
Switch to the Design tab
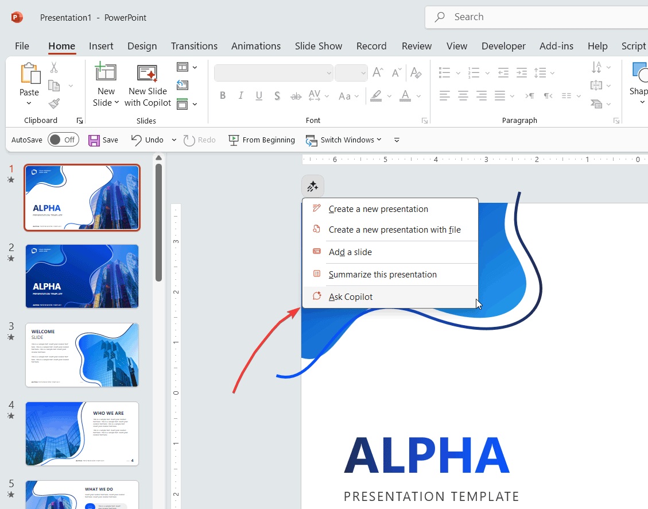tap(142, 46)
